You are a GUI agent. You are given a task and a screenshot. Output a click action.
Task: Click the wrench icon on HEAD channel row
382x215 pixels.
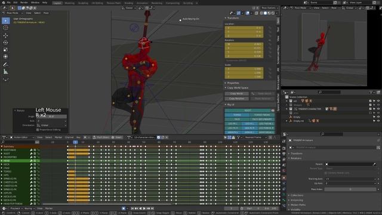point(32,161)
